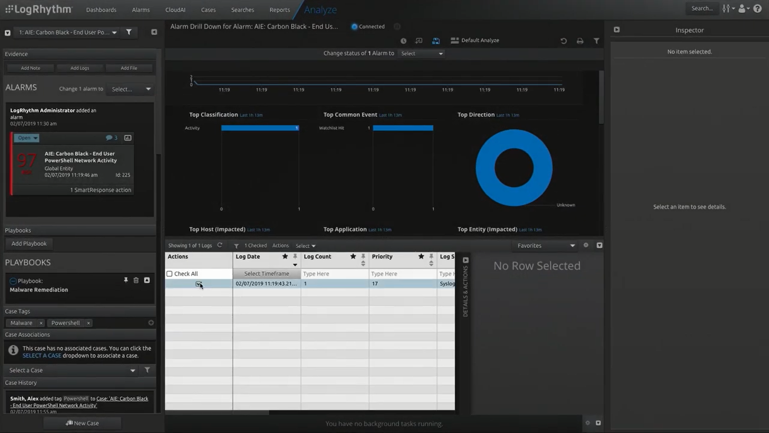The height and width of the screenshot is (433, 769).
Task: Collapse the case panel with left arrow icon
Action: [x=154, y=32]
